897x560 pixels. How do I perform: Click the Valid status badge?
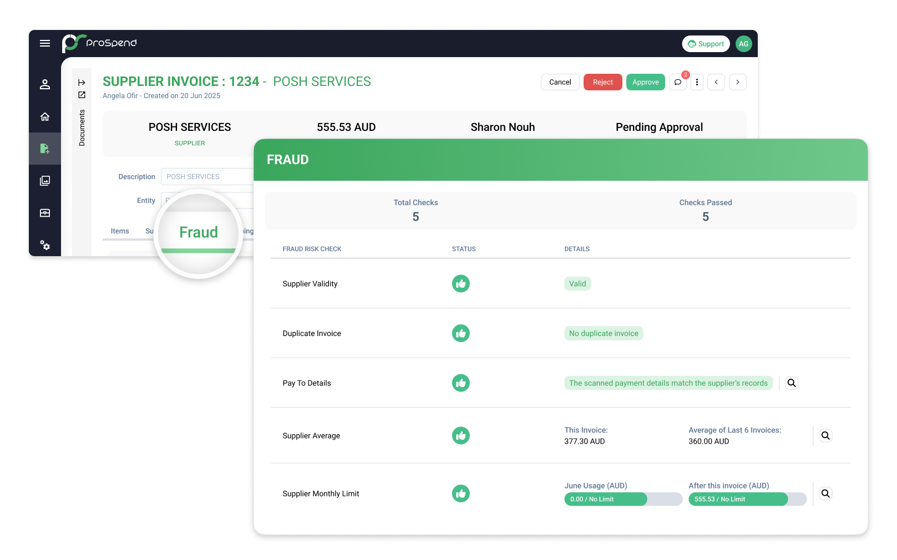pyautogui.click(x=577, y=284)
